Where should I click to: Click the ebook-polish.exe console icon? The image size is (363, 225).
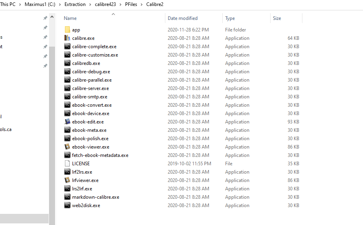point(67,138)
